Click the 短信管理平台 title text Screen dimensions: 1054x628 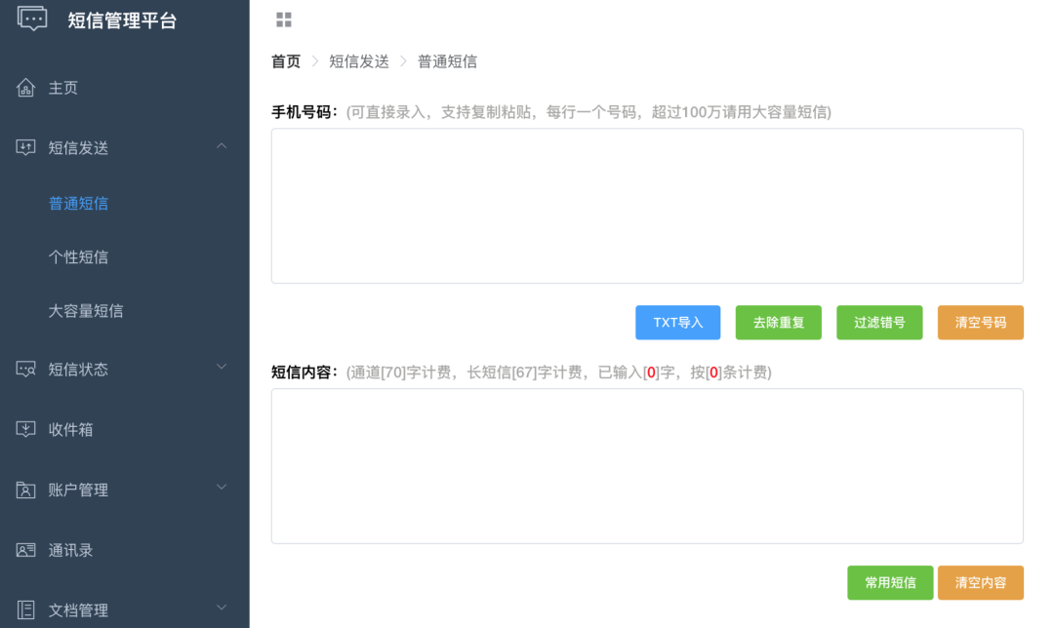(122, 20)
